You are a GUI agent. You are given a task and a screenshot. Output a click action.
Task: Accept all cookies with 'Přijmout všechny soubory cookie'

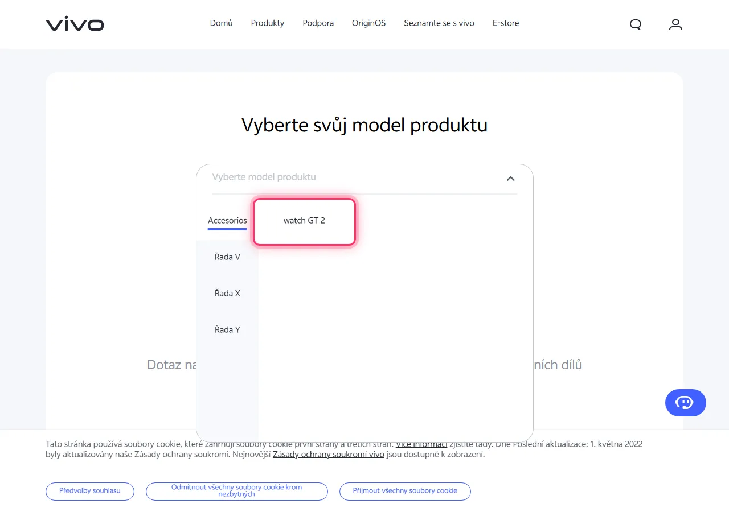click(x=405, y=491)
